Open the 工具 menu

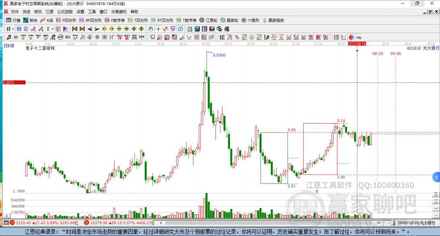tap(92, 12)
